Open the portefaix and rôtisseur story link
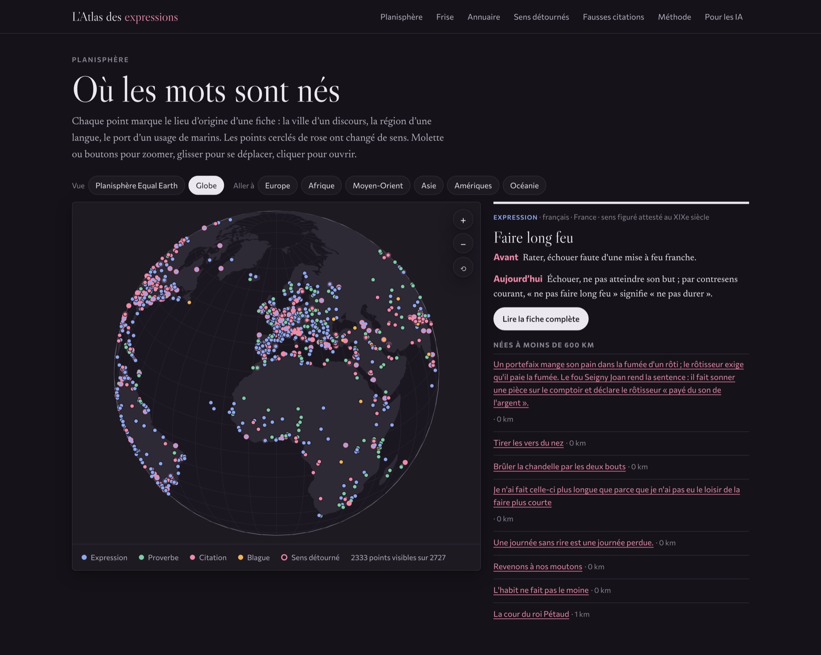The height and width of the screenshot is (655, 821). point(618,383)
